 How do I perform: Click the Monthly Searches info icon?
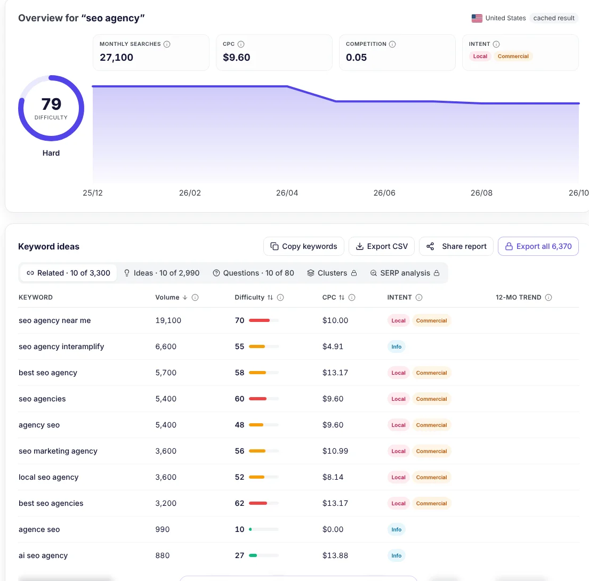[167, 44]
